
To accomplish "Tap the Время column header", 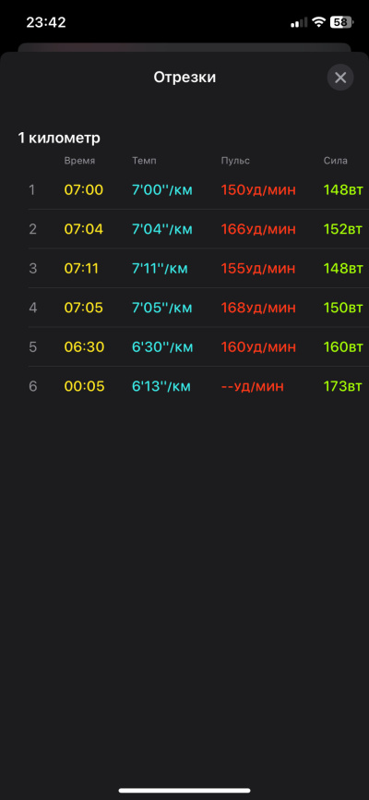I will tap(79, 161).
